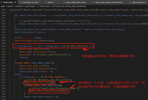Switch to the message_vm_cfg.c tab

tap(31, 2)
